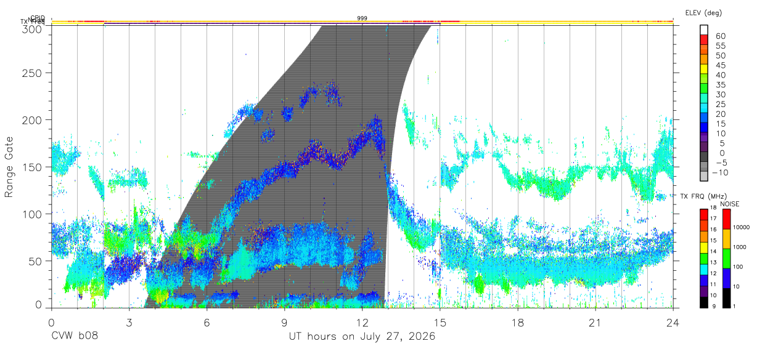Click the '18' hour tick on the time axis

[x=518, y=322]
